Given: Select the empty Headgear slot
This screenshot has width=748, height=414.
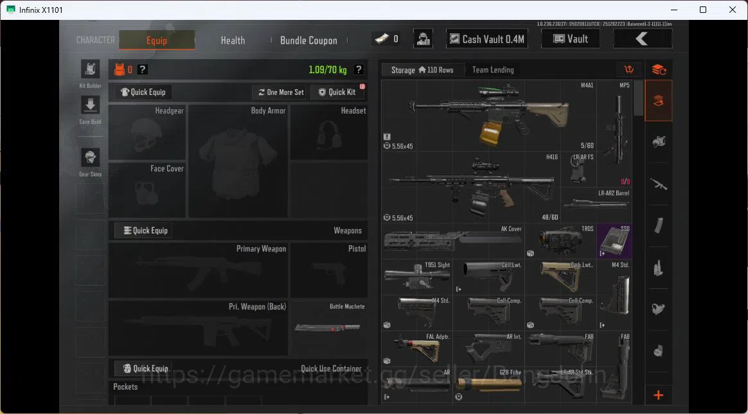Looking at the screenshot, I should click(147, 132).
